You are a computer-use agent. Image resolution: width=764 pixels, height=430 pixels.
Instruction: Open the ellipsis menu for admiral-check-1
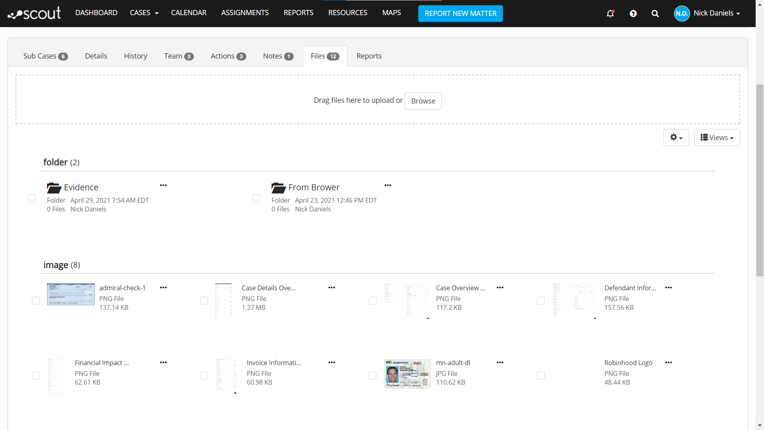163,287
